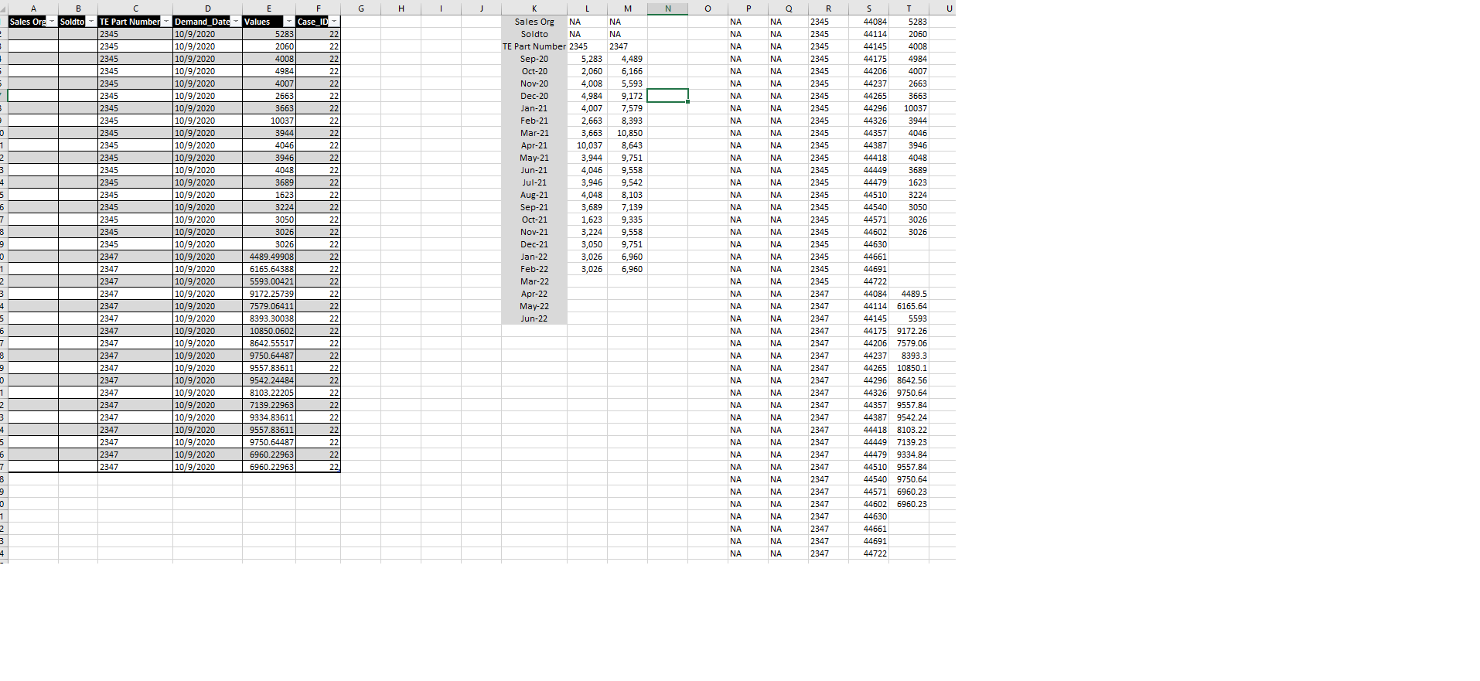
Task: Open the Demand_Date filter dropdown
Action: click(236, 22)
